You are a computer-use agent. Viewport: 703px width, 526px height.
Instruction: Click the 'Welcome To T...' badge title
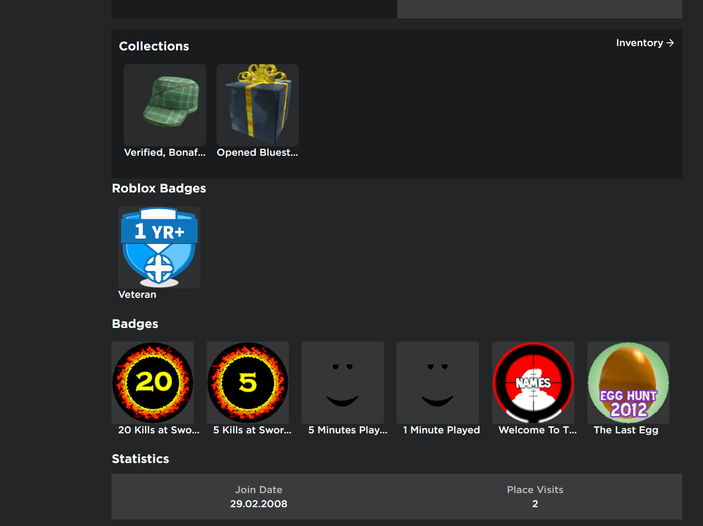click(537, 430)
